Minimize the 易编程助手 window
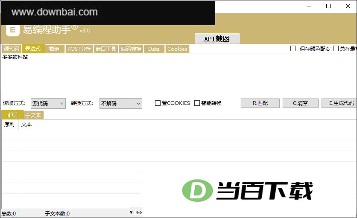357x218 pixels. (x=309, y=6)
